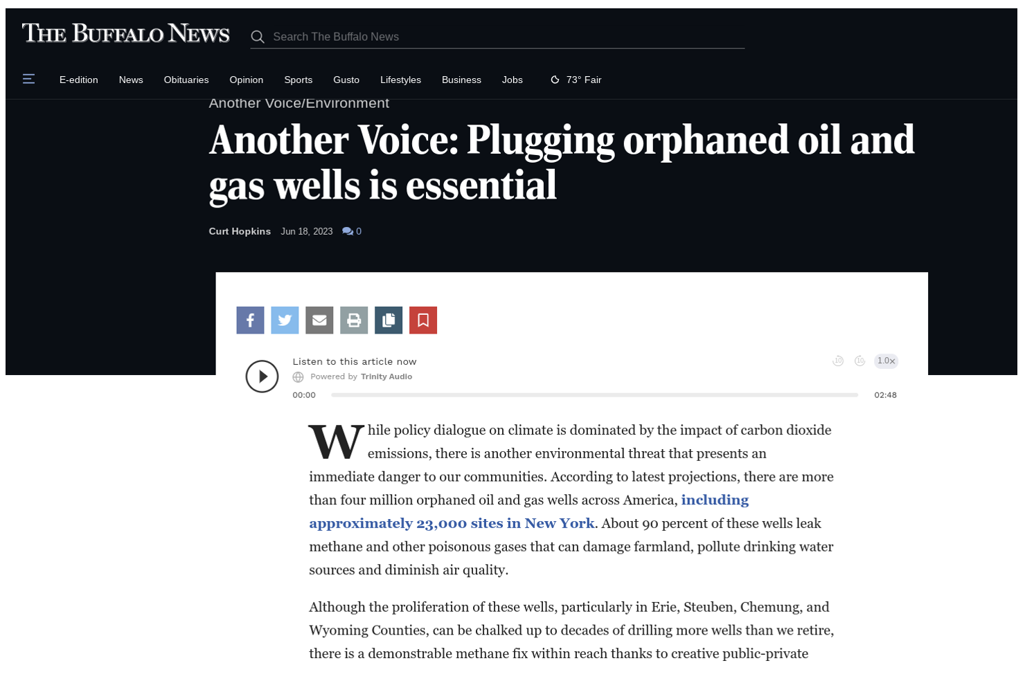
Task: Open the hamburger menu icon
Action: pos(28,79)
